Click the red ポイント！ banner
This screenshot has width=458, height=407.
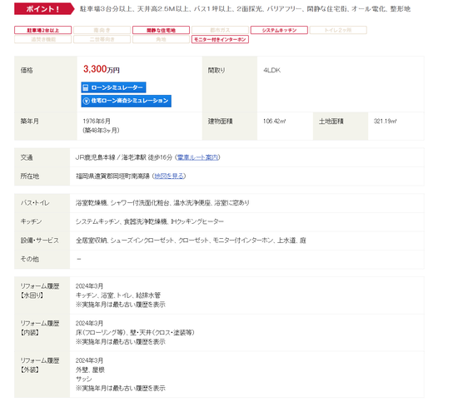pyautogui.click(x=44, y=9)
